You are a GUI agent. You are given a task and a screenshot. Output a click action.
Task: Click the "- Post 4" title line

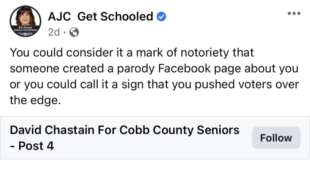coord(32,146)
